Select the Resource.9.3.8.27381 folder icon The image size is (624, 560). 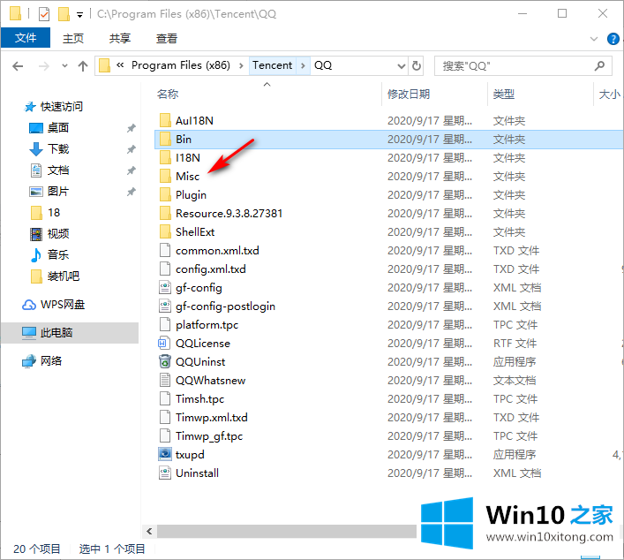point(165,214)
